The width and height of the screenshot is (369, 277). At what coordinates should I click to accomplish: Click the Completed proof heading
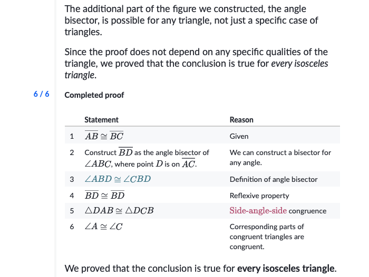94,95
